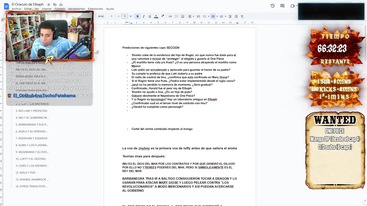The height and width of the screenshot is (206, 367).
Task: Clear formatting with the toolbar icon
Action: [242, 16]
